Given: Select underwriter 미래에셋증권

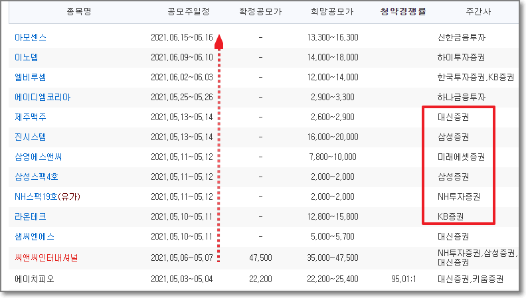Looking at the screenshot, I should (462, 157).
